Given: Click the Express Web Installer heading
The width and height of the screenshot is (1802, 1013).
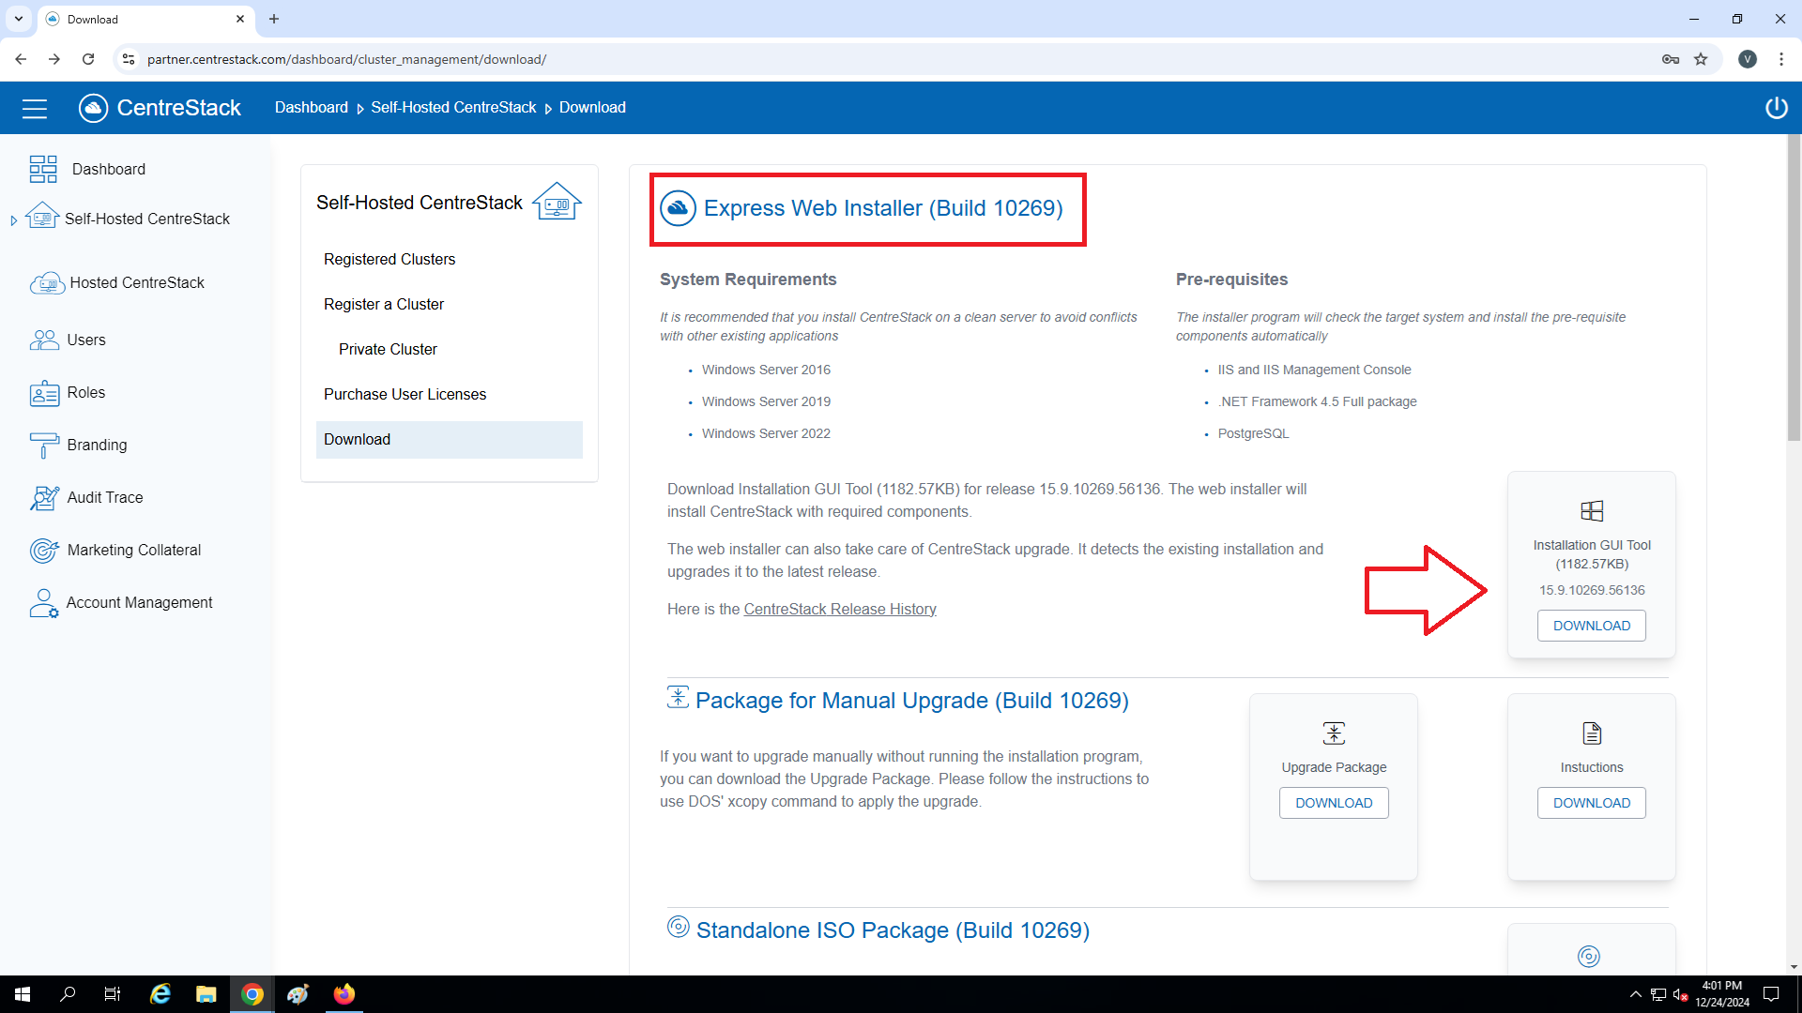Looking at the screenshot, I should (883, 208).
